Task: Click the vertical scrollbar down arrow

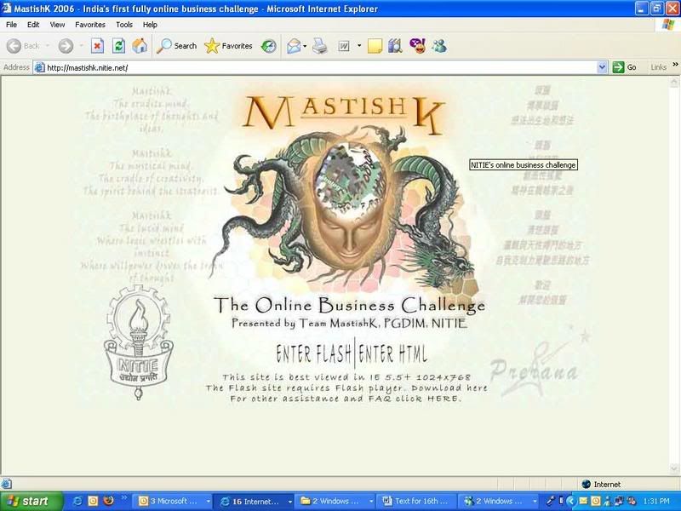Action: (674, 468)
